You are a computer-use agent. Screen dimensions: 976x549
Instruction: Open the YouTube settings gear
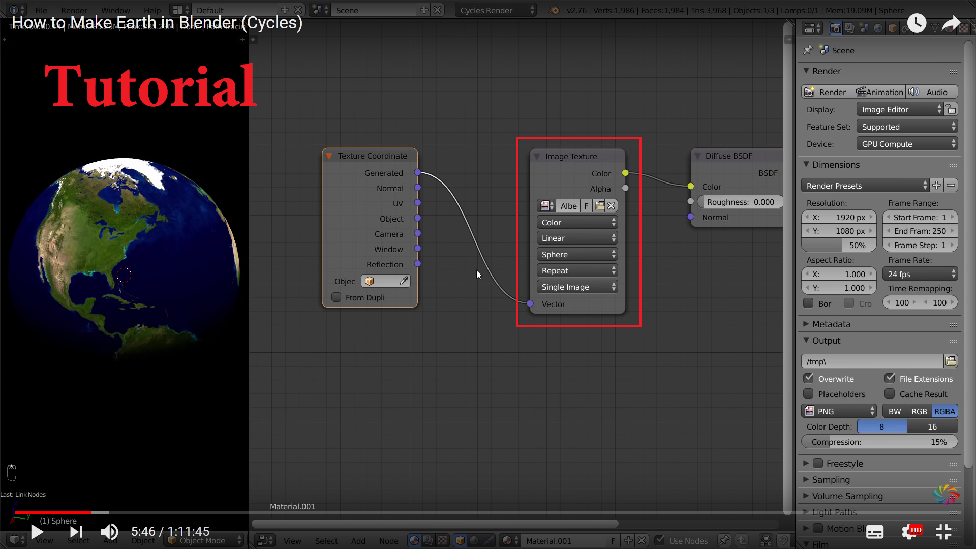909,532
